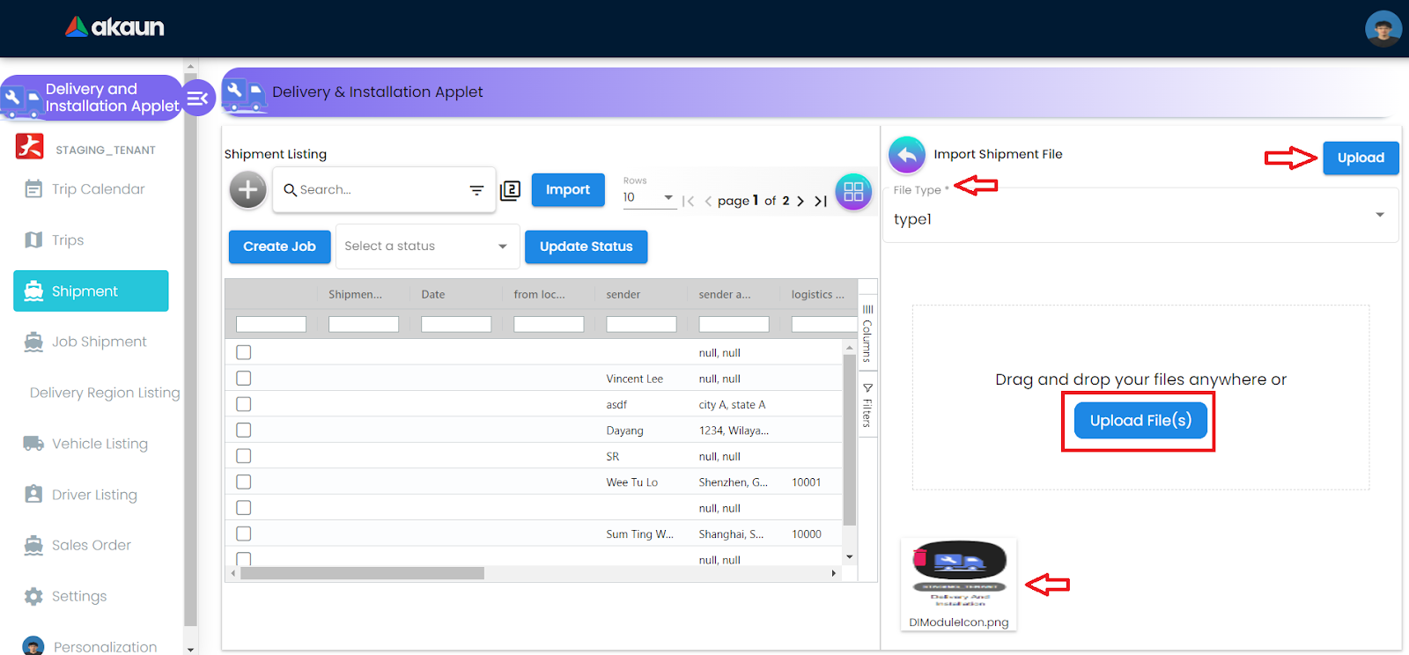The width and height of the screenshot is (1409, 655).
Task: Select the Shipment menu item
Action: (x=91, y=291)
